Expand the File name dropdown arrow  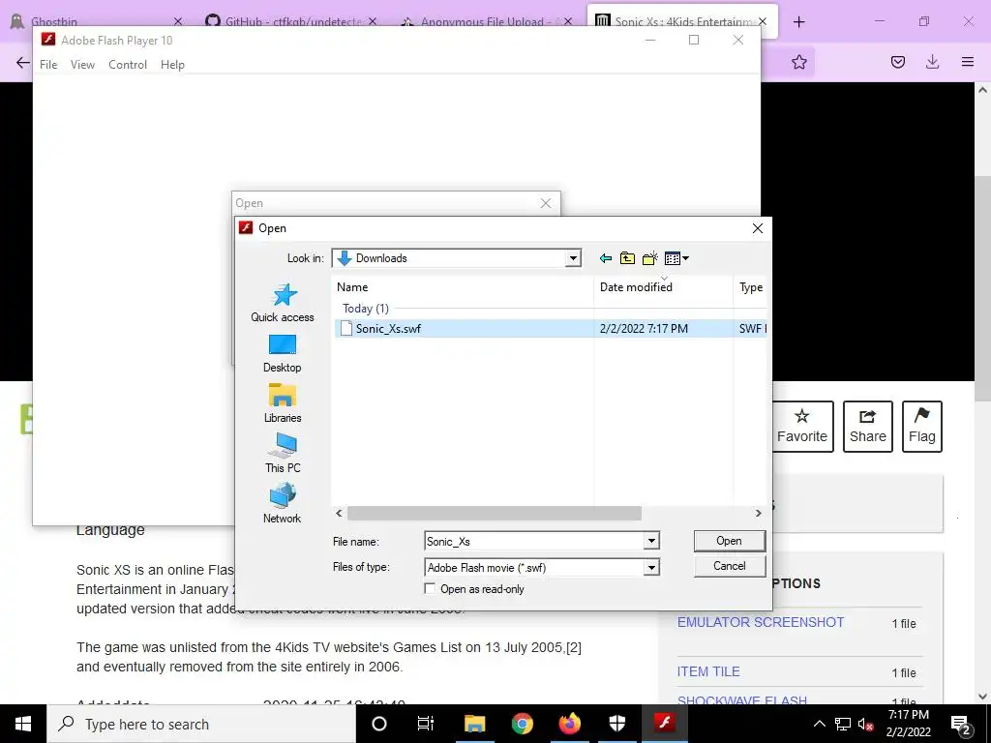pyautogui.click(x=651, y=542)
